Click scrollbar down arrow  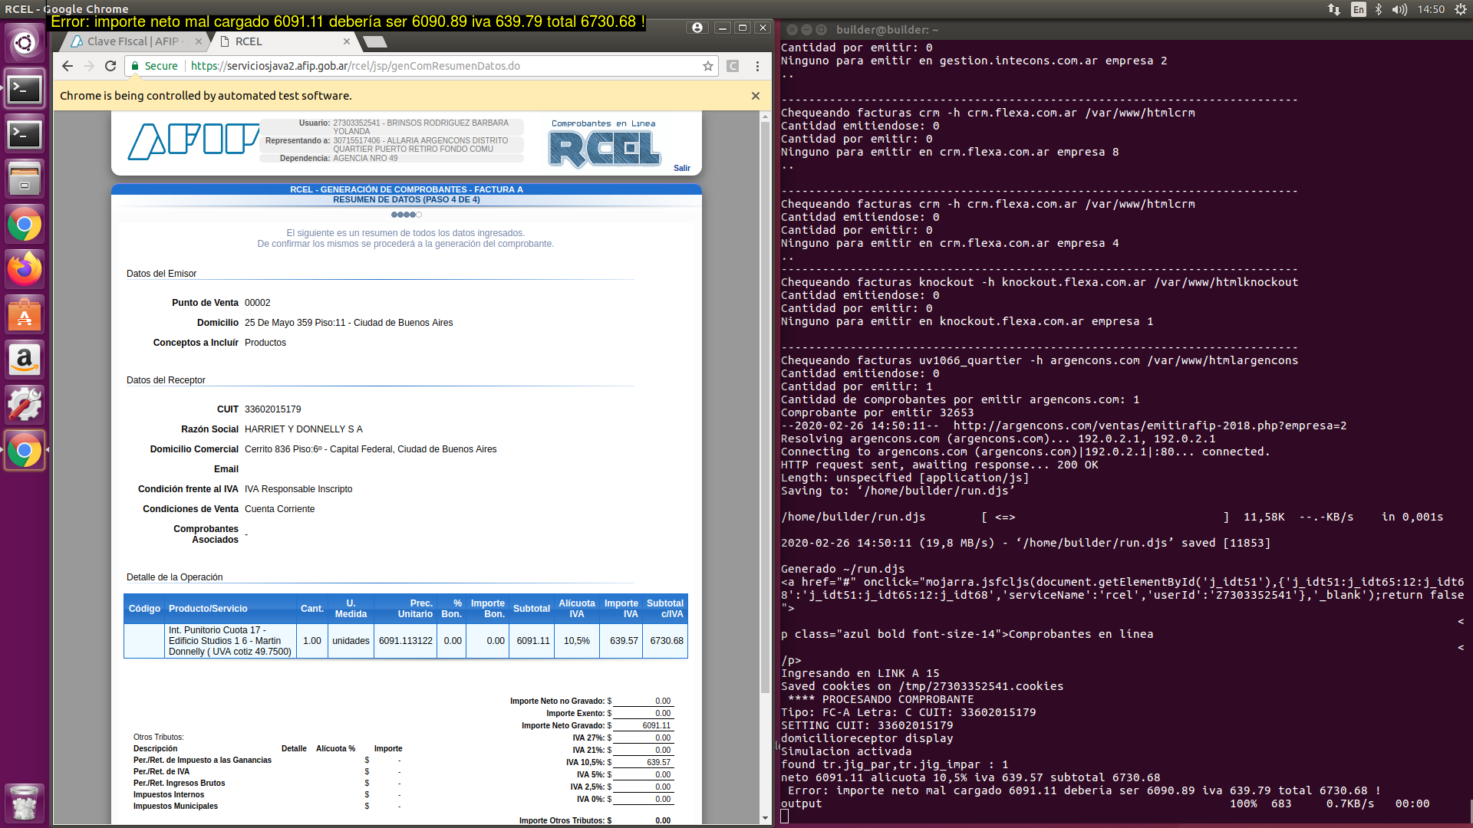click(x=765, y=819)
